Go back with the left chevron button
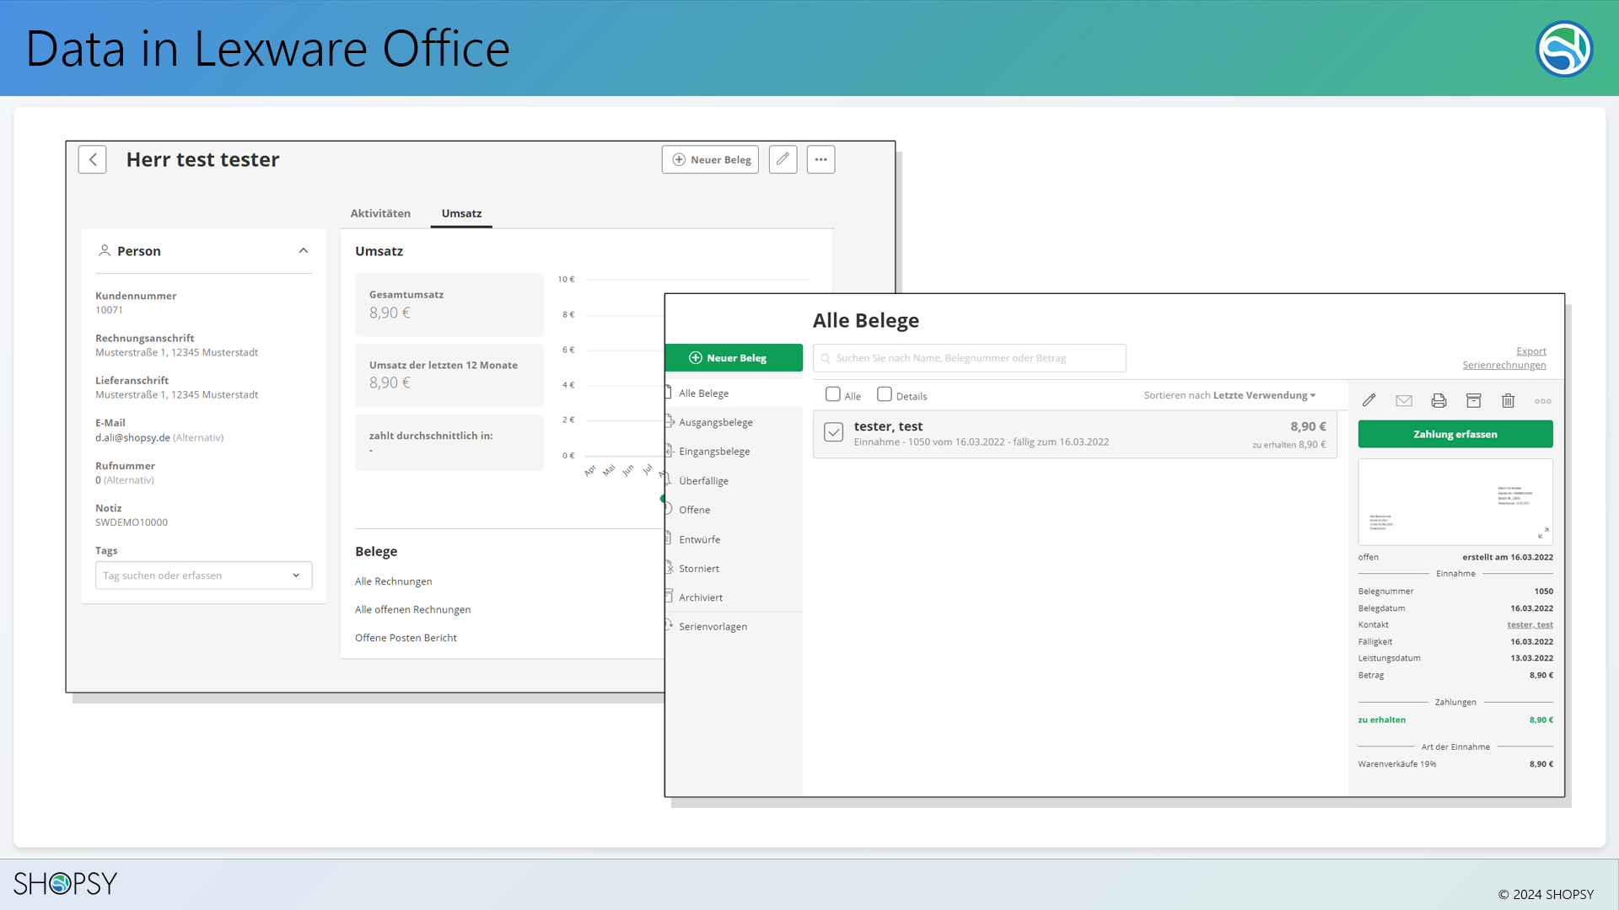 (93, 159)
